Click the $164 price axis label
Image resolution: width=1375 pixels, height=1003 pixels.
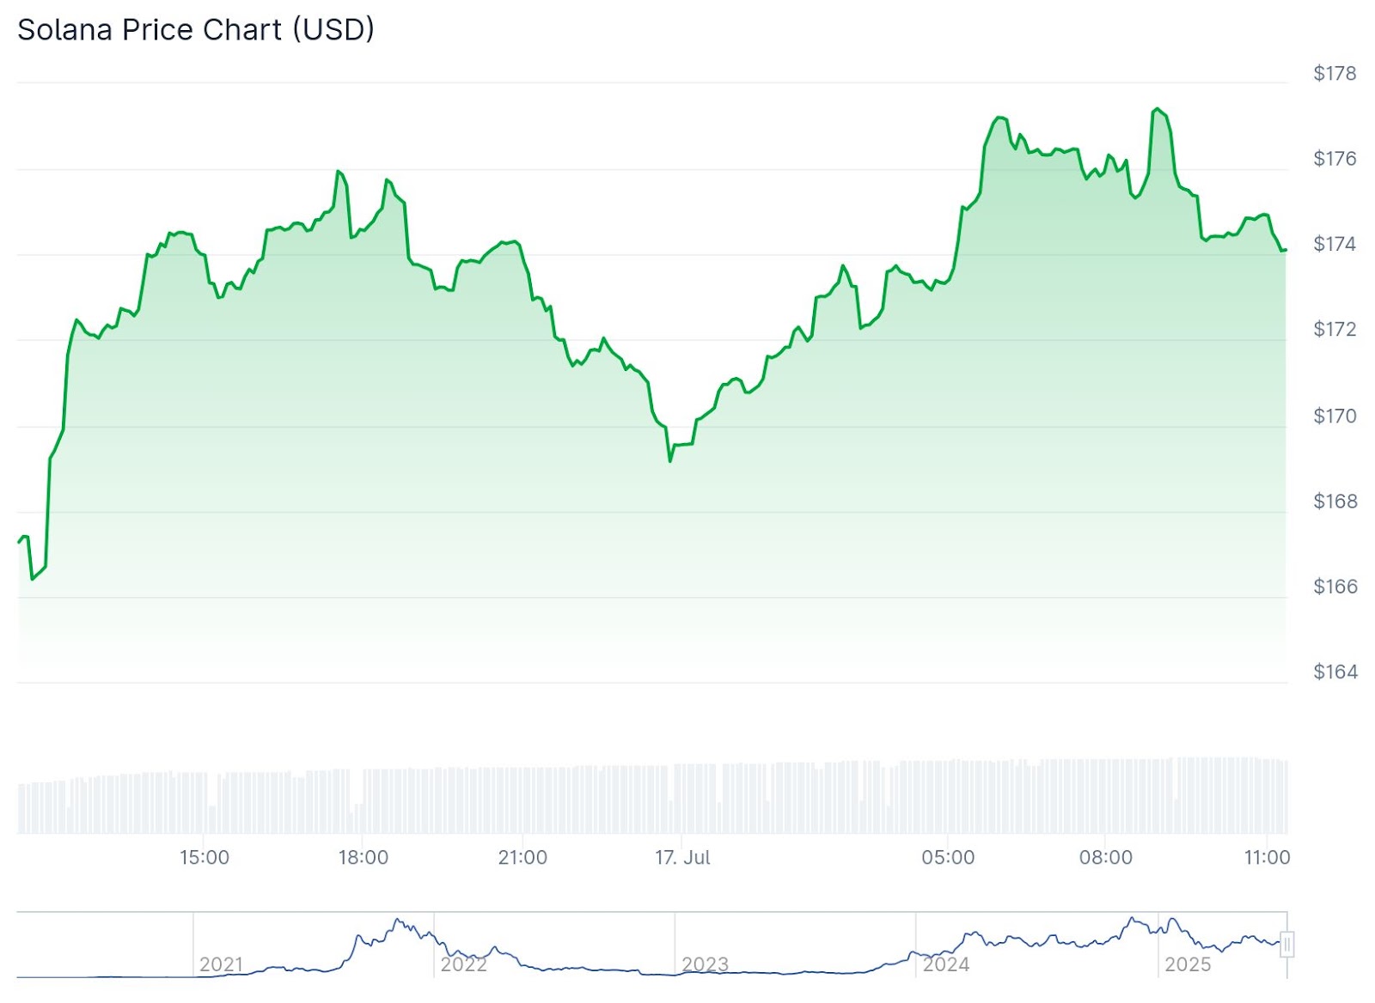click(x=1335, y=672)
